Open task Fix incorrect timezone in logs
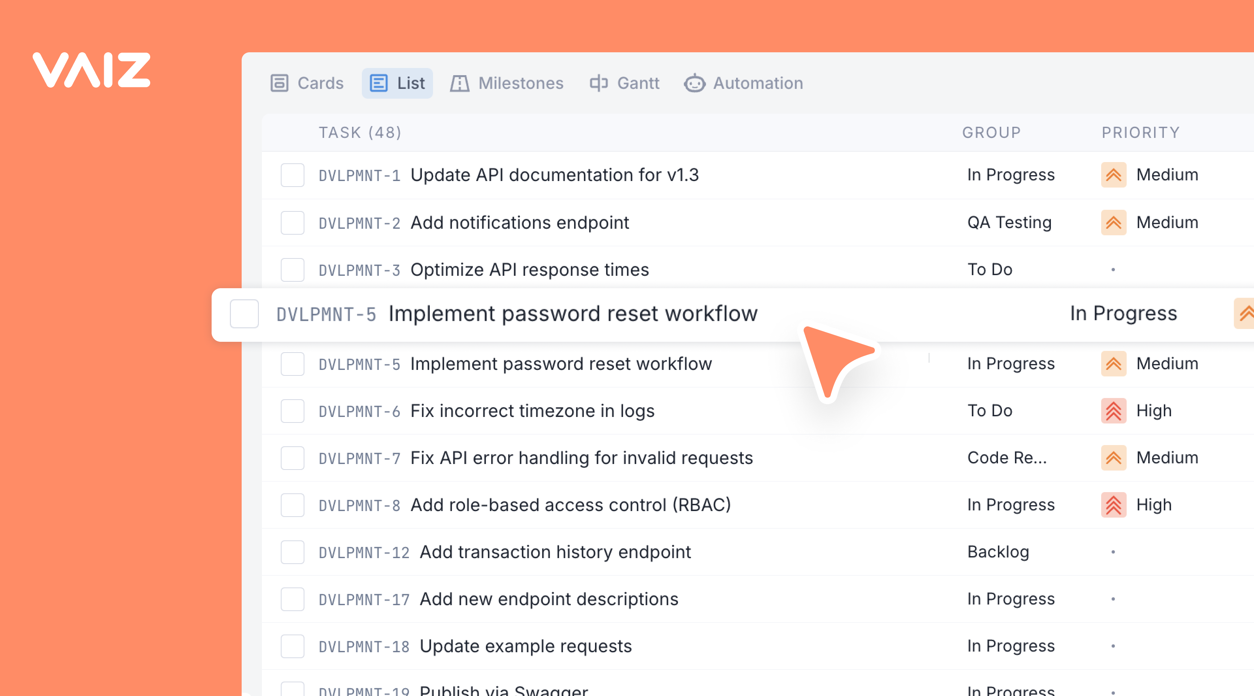The width and height of the screenshot is (1254, 696). [x=532, y=411]
